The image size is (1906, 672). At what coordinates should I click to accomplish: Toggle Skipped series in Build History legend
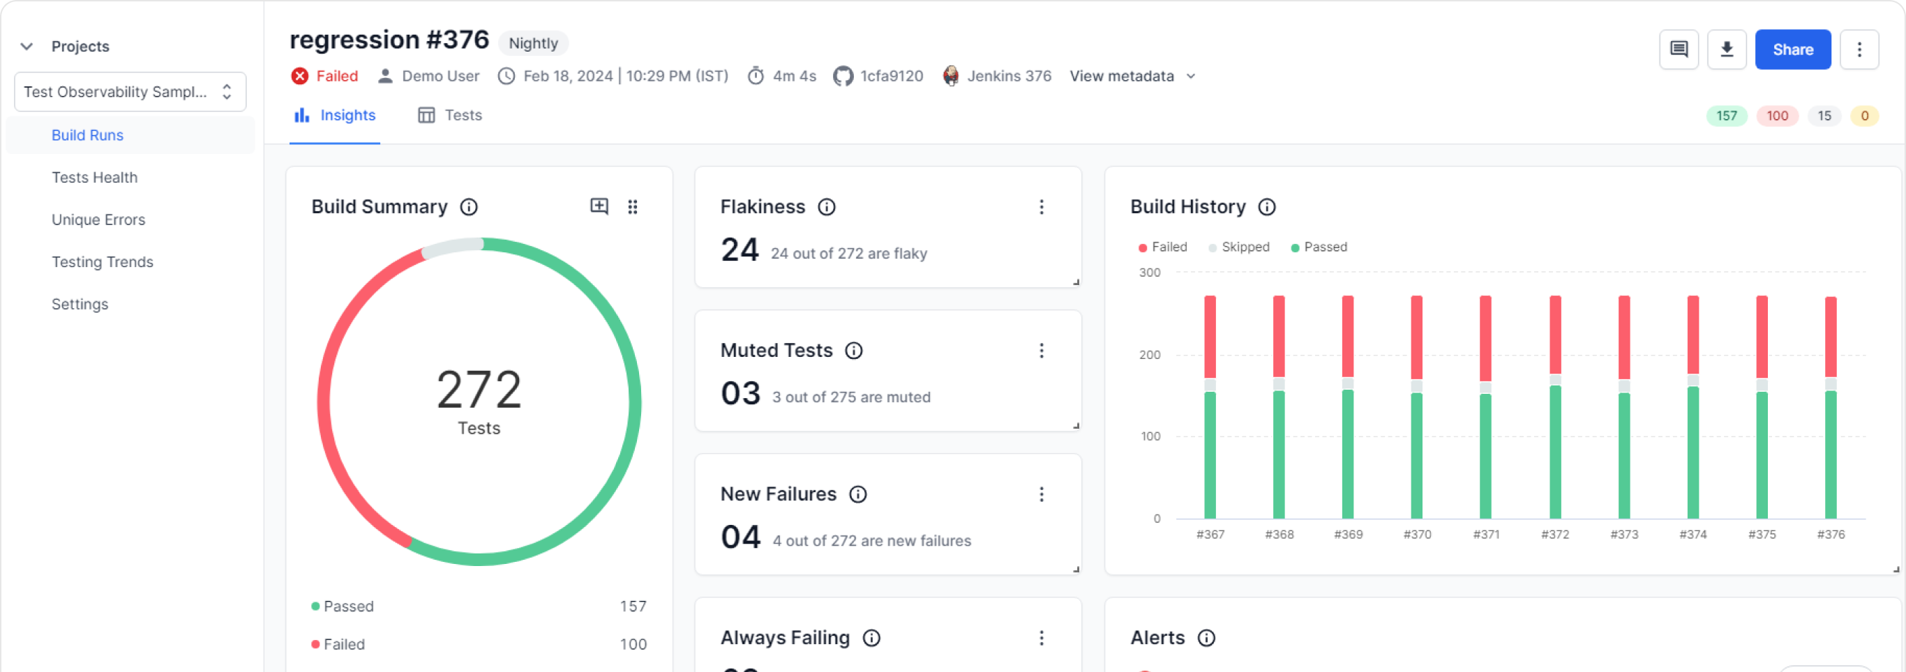coord(1238,247)
